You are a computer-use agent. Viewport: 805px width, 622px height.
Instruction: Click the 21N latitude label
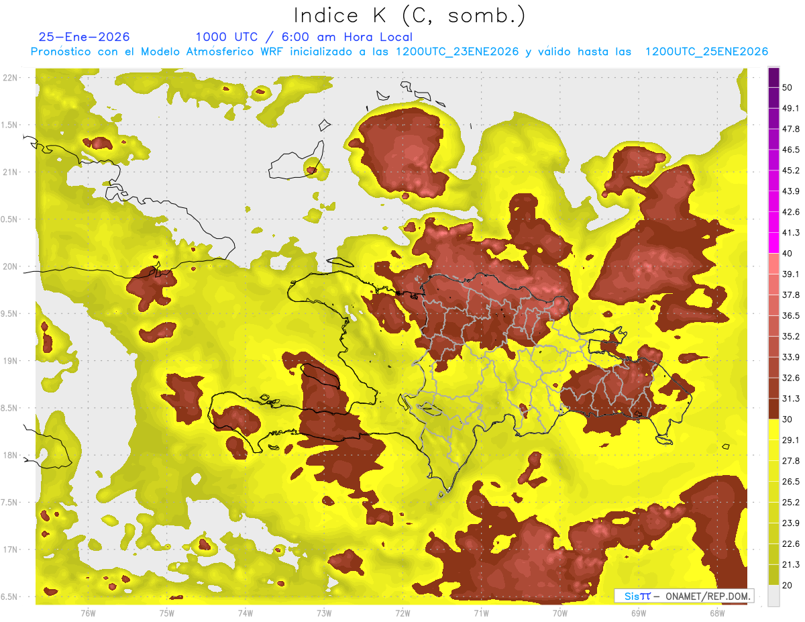click(11, 172)
